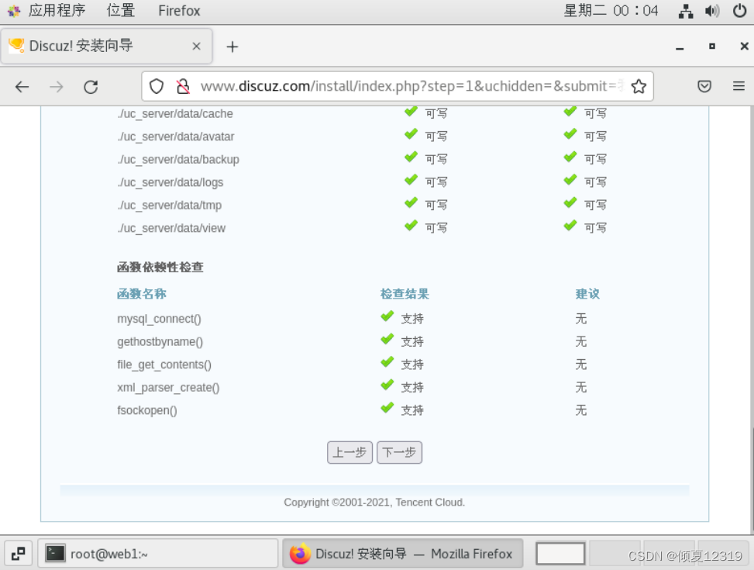The height and width of the screenshot is (570, 754).
Task: Open the 应用程序 menu
Action: pyautogui.click(x=57, y=10)
